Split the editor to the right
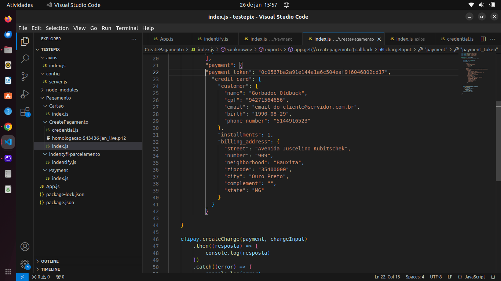The image size is (501, 281). click(483, 39)
